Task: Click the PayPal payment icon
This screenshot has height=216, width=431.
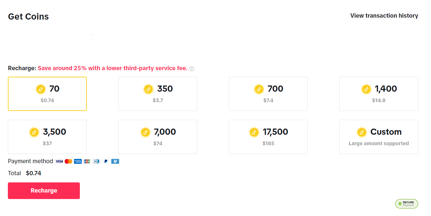Action: [106, 161]
